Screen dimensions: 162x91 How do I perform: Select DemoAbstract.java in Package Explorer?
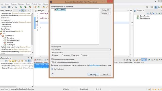13,40
